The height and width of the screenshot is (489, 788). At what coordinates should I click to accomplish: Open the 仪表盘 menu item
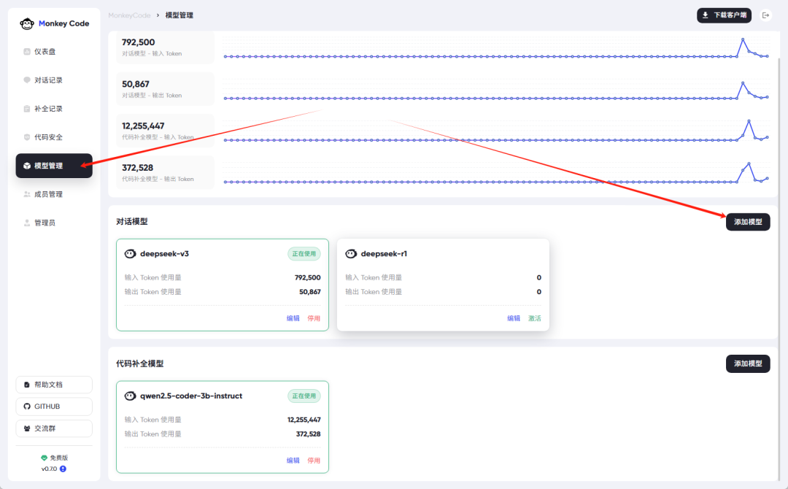[x=54, y=51]
